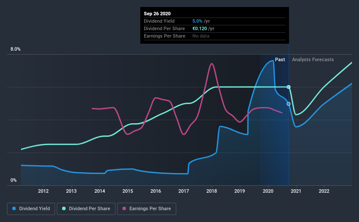Toggle the Dividend Yield legend button
This screenshot has height=222, width=359.
31,209
